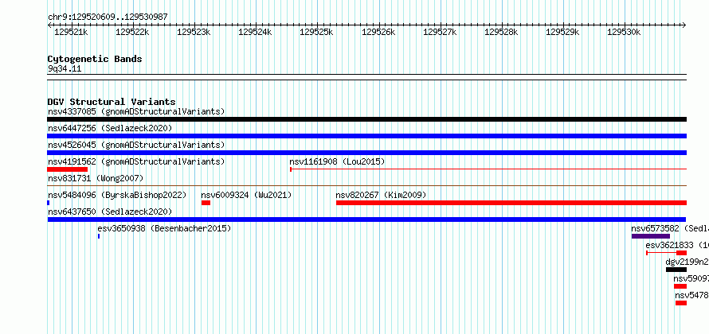Click the nsv6437650 (Sedlazeck2020) label
709x334 pixels.
click(110, 212)
